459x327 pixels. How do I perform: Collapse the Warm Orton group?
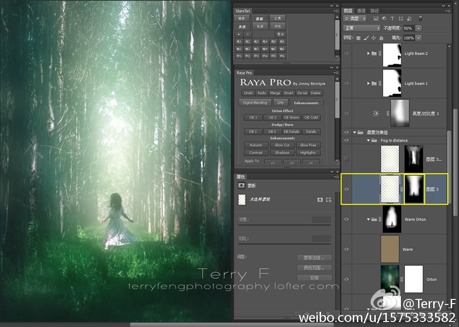pos(368,219)
